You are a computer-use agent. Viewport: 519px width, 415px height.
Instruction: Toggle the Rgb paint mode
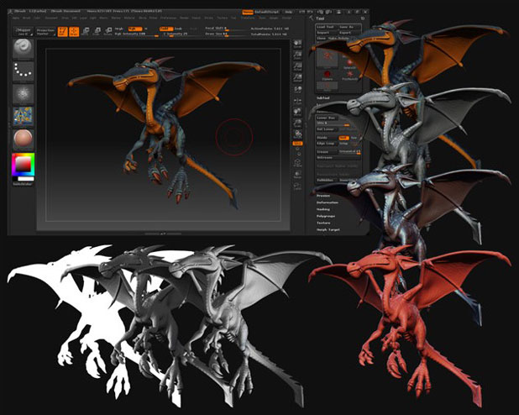coord(134,29)
